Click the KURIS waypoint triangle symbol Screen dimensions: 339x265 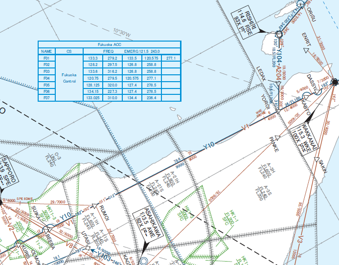(19, 244)
